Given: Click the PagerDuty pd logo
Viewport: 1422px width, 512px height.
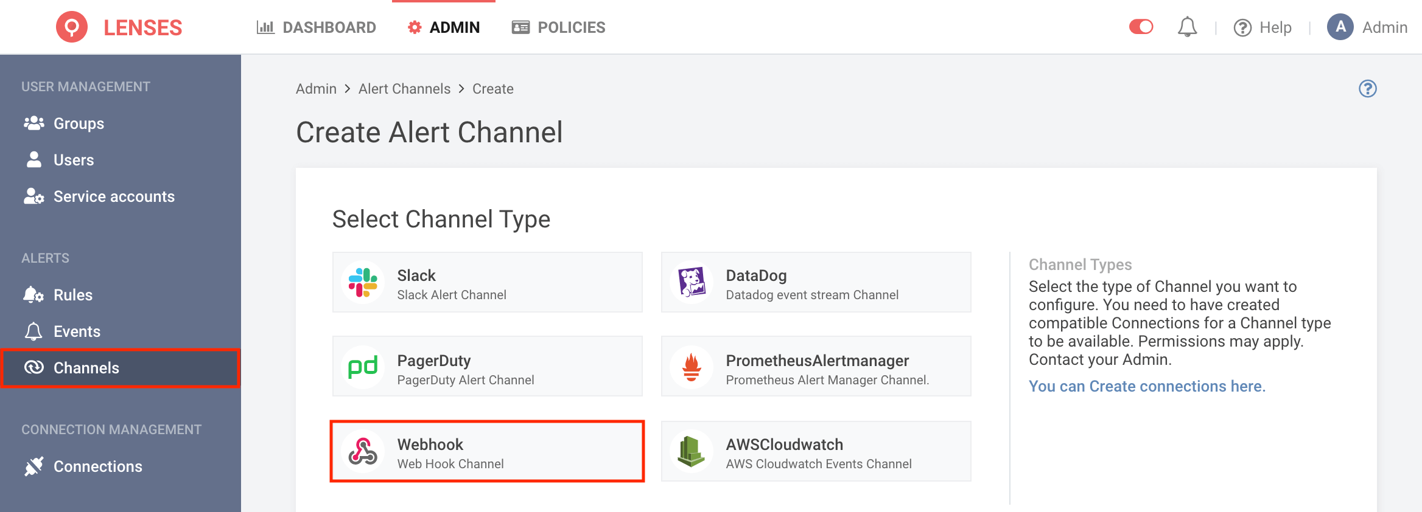Looking at the screenshot, I should [363, 367].
